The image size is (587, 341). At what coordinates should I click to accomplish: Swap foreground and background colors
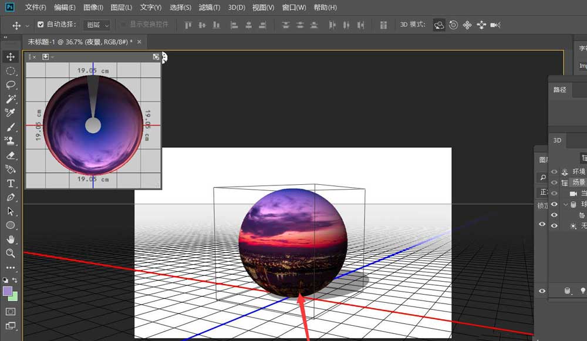click(15, 280)
